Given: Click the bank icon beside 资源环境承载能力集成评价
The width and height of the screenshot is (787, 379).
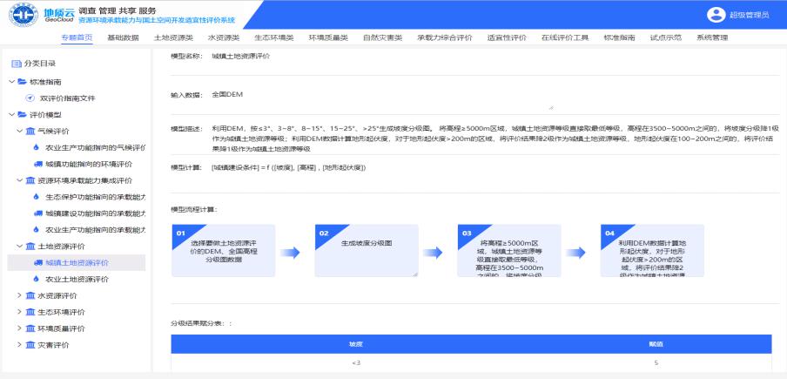Looking at the screenshot, I should (30, 180).
